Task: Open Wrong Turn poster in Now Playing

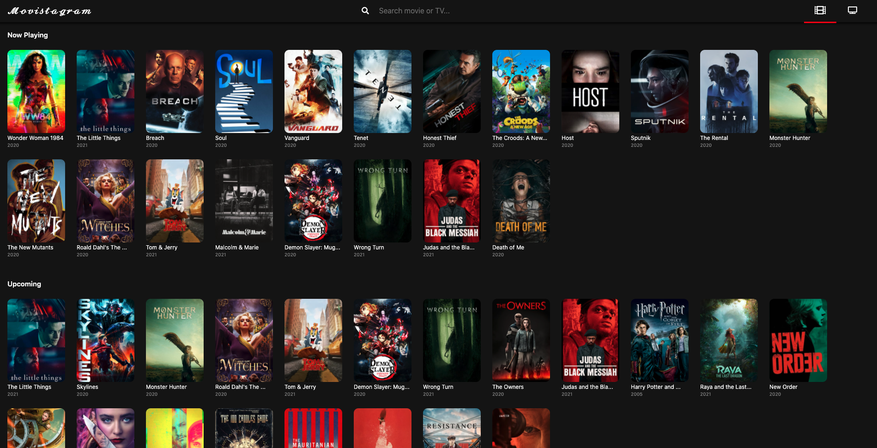Action: [x=382, y=201]
